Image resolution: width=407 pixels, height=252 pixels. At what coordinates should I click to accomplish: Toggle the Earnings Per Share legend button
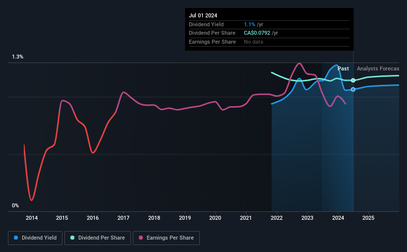(166, 238)
